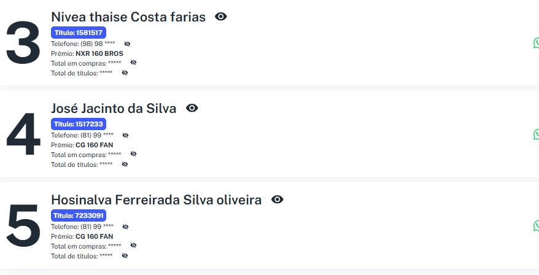Unhide Nivea's telefone (98) number
This screenshot has width=539, height=275.
click(x=127, y=44)
